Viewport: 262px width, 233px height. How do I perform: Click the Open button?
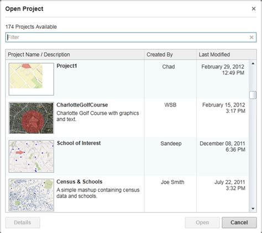[x=202, y=223]
